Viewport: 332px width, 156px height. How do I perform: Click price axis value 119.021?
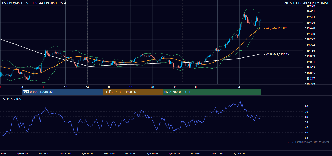310,62
